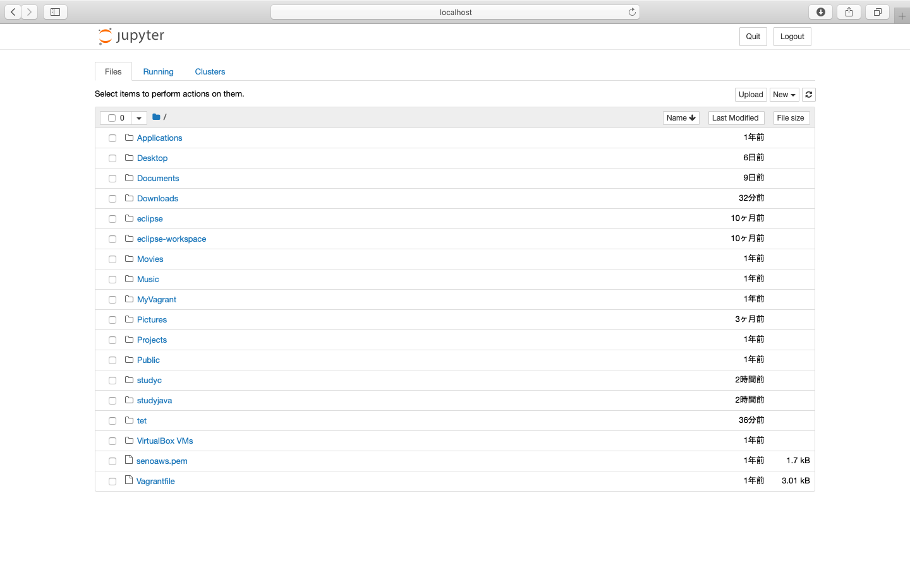Tick the checkbox for Applications
This screenshot has height=568, width=910.
click(x=112, y=138)
